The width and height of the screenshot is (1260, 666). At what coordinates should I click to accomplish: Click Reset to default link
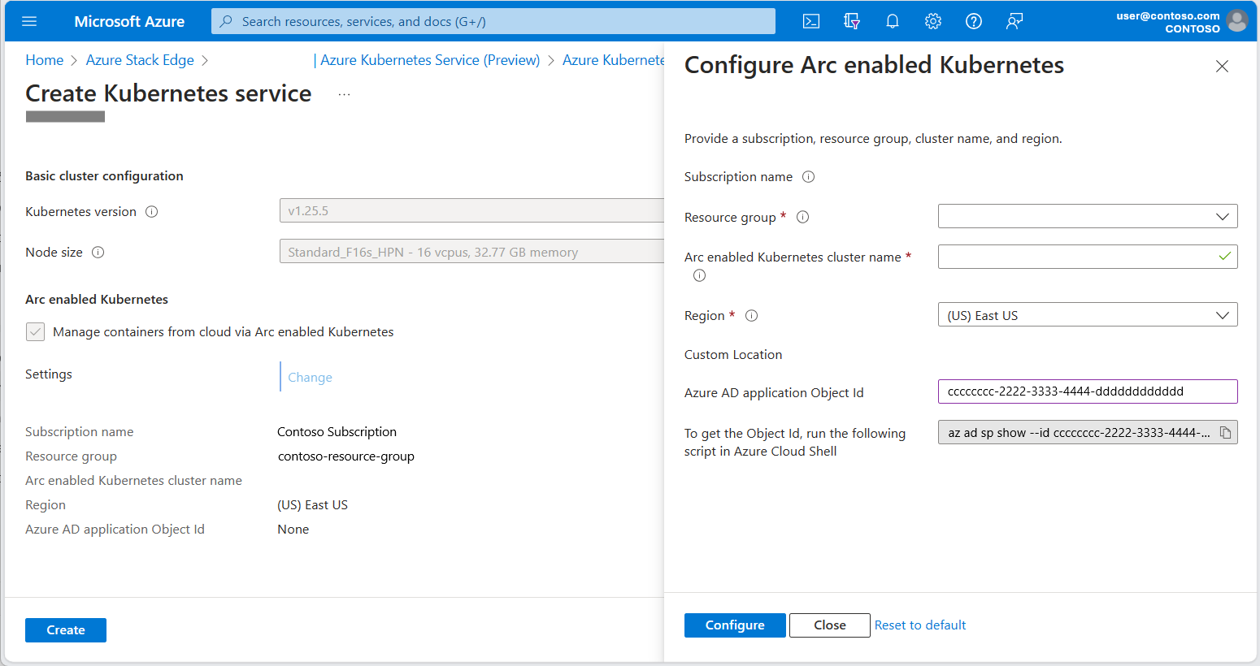point(919,625)
